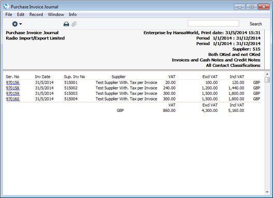Maximize the Purchase Invoice Journal window
Screen dimensions: 273x198
[252, 7]
